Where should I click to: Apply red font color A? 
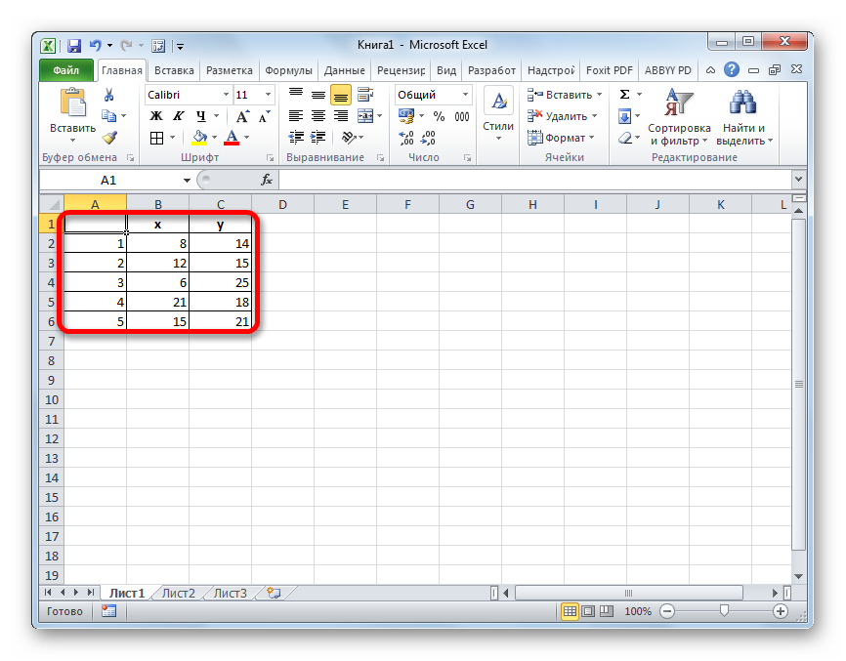pos(232,138)
